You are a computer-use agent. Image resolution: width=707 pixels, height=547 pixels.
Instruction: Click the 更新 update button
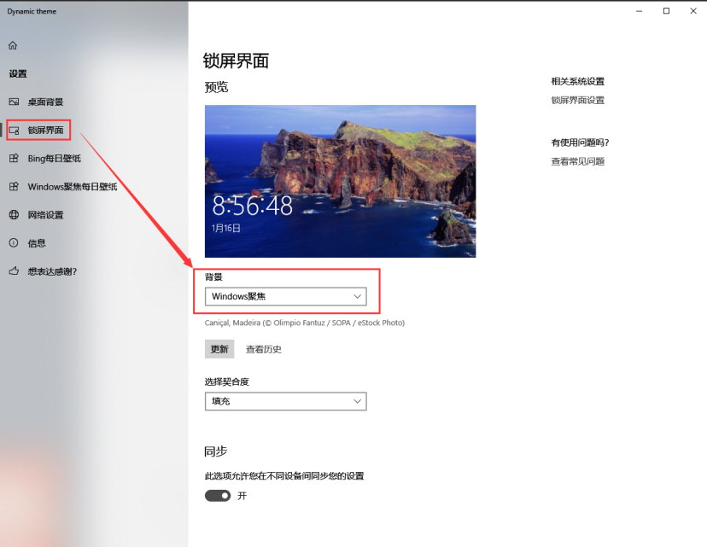pyautogui.click(x=219, y=348)
